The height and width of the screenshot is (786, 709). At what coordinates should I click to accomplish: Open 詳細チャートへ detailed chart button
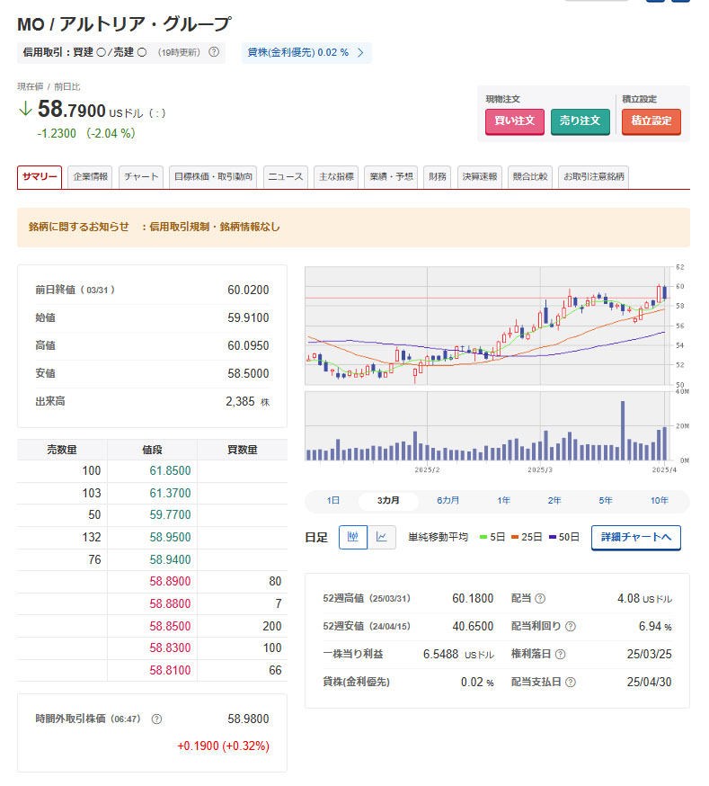pos(635,538)
